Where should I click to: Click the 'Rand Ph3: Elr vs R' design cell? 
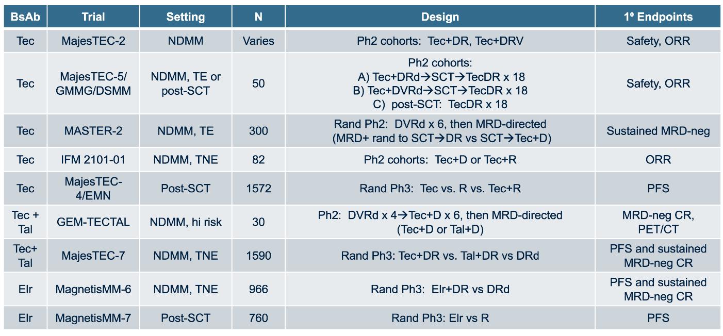pos(439,318)
